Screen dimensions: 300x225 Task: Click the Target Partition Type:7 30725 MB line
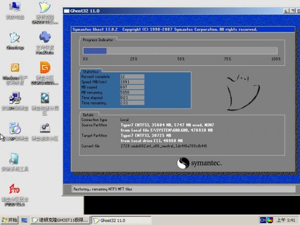146,135
